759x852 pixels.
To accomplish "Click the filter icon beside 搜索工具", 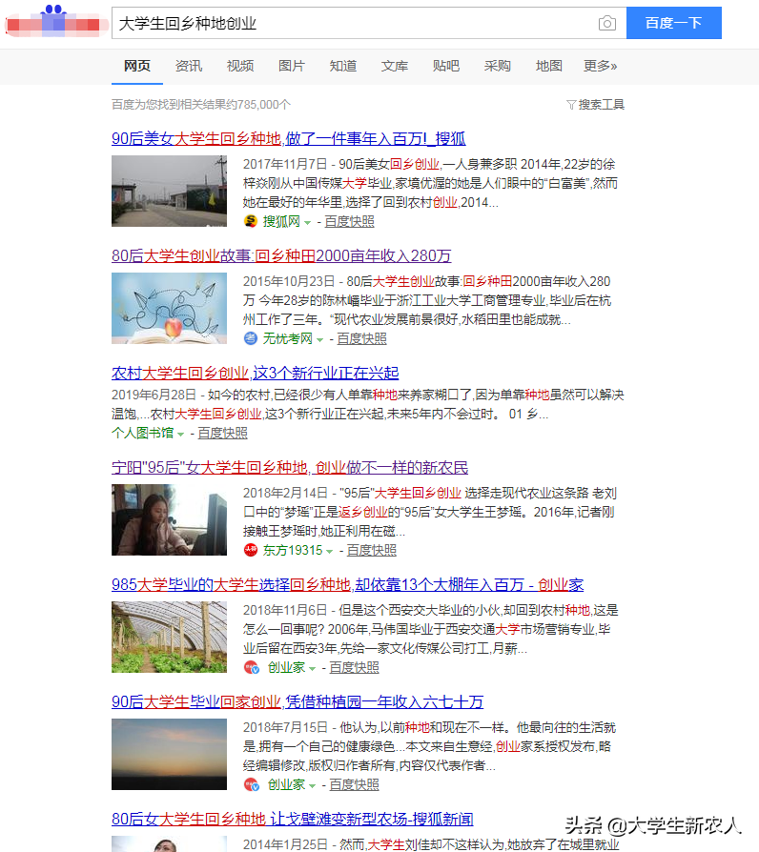I will tap(571, 104).
